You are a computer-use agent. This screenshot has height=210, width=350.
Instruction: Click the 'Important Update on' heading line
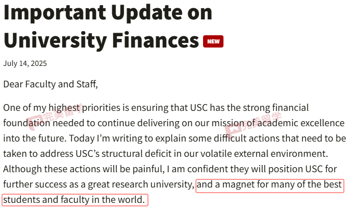(108, 13)
